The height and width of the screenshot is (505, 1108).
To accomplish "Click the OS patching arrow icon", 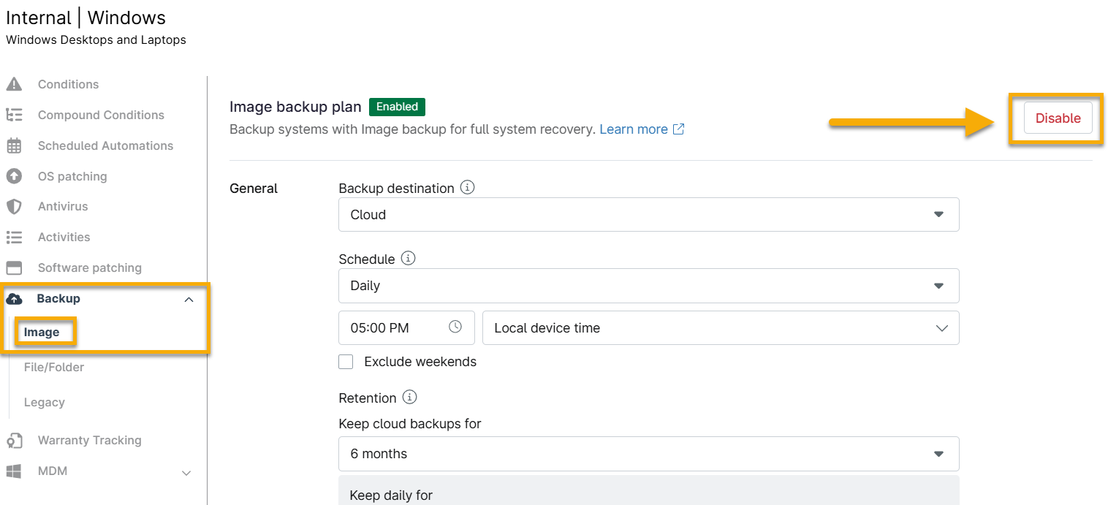I will tap(14, 176).
